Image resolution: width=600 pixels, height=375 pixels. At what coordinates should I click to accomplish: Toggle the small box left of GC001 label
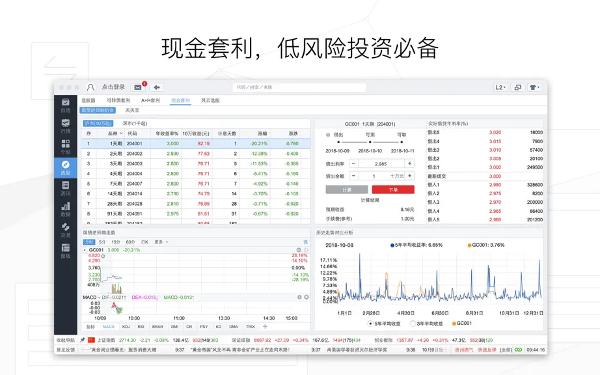tap(85, 250)
